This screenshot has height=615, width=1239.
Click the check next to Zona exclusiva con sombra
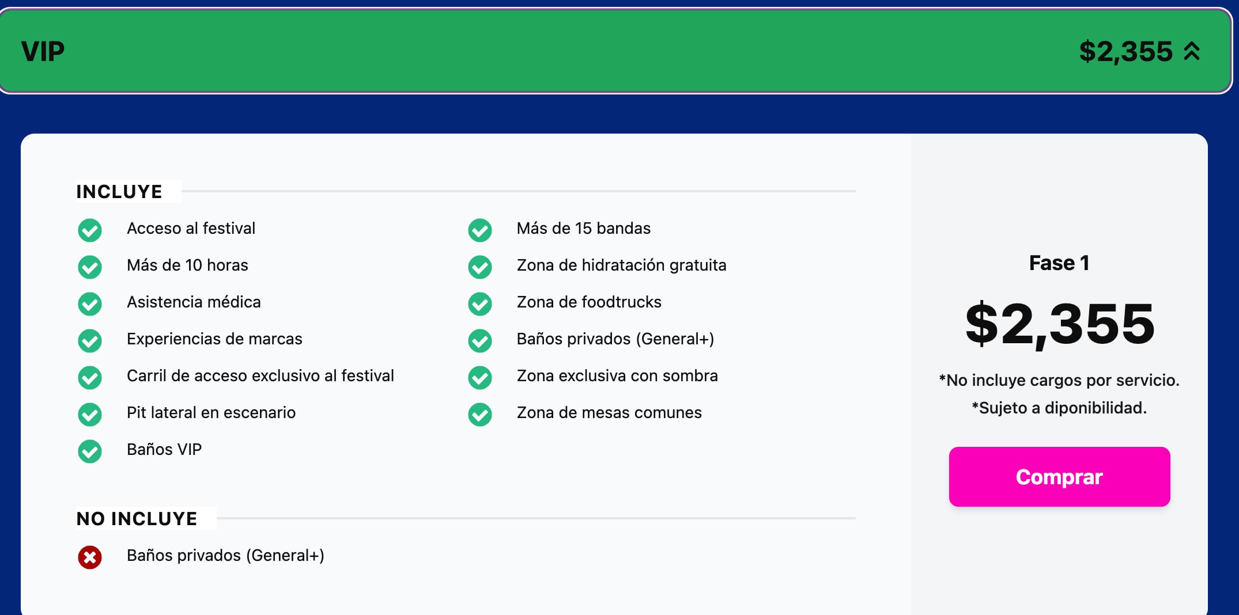click(x=480, y=378)
